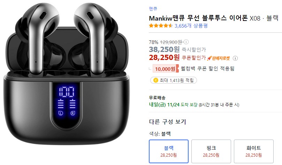The image size is (282, 165).
Task: Click the 판매자로켓 rocket badge
Action: tap(219, 58)
